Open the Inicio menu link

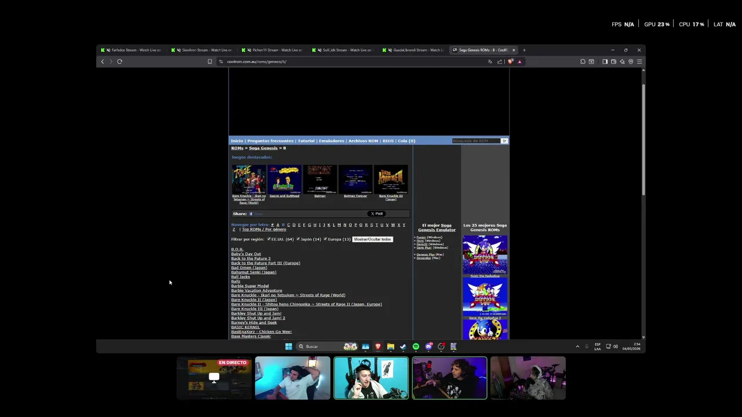(237, 141)
